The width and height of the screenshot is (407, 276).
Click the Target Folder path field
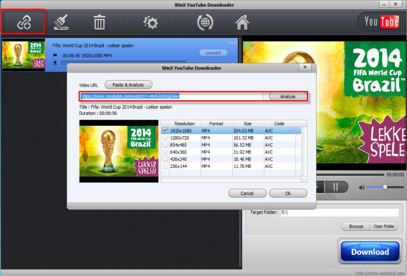[x=340, y=212]
